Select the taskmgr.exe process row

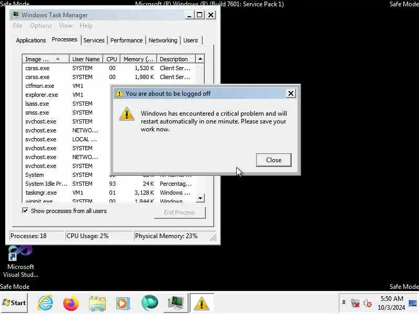tap(109, 193)
